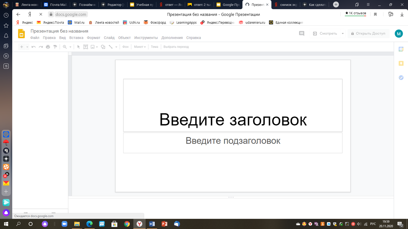This screenshot has height=229, width=408.
Task: Open the Uchi.ru bookmark link
Action: point(132,22)
